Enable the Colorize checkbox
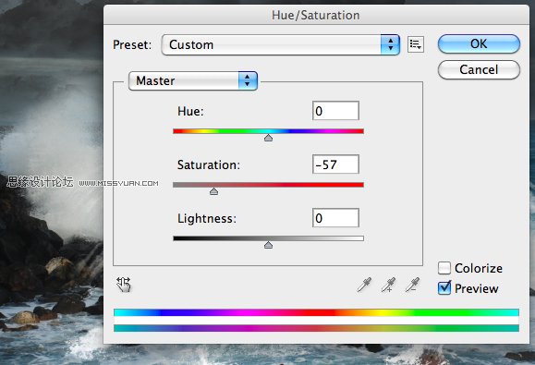The image size is (535, 365). tap(444, 268)
